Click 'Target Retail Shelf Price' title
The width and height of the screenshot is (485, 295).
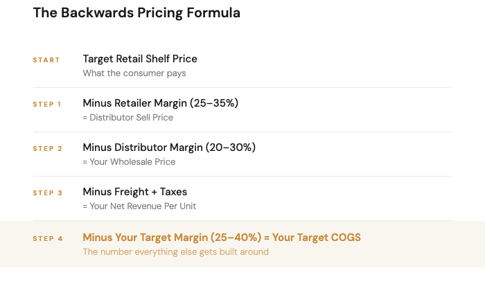coord(140,59)
